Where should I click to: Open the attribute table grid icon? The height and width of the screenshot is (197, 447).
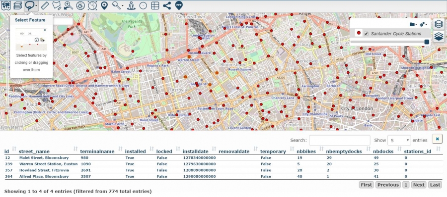point(155,5)
